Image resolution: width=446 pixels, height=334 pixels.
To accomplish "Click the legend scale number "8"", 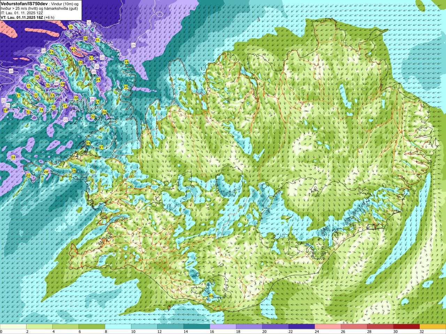I will pyautogui.click(x=105, y=332).
